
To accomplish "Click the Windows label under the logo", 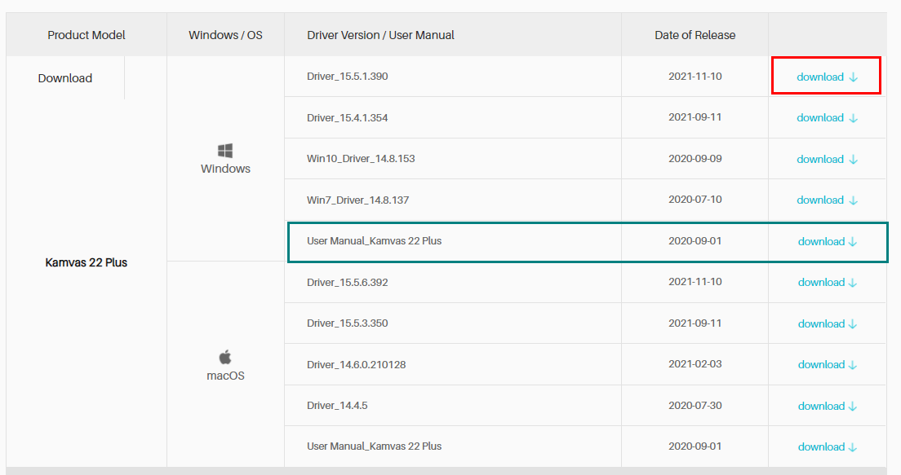I will click(x=225, y=169).
